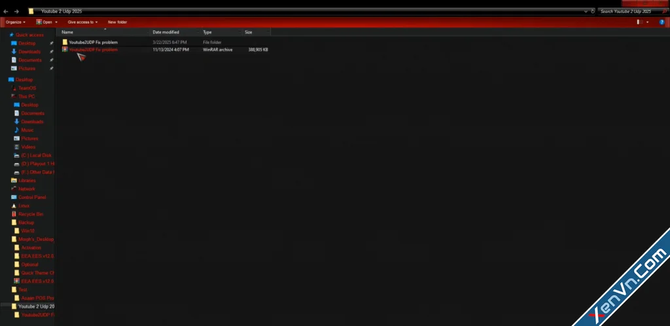Click the folder icon in the address bar

pos(31,12)
